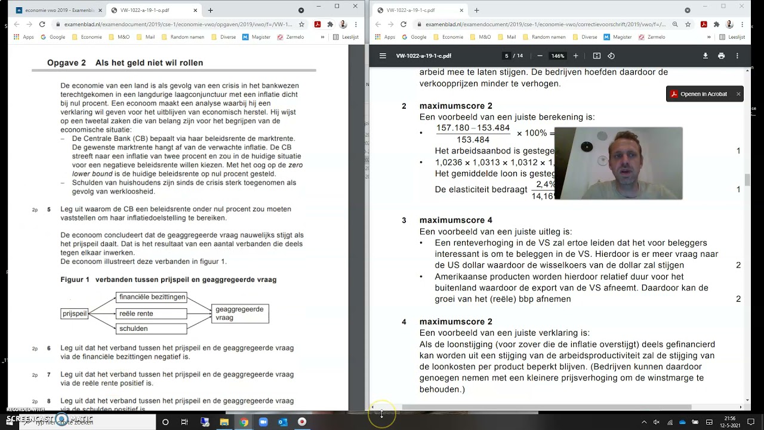Open Outlook from the taskbar
This screenshot has width=764, height=430.
282,422
